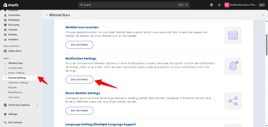
Task: Expand the Sales channels section
Action: click(x=12, y=46)
